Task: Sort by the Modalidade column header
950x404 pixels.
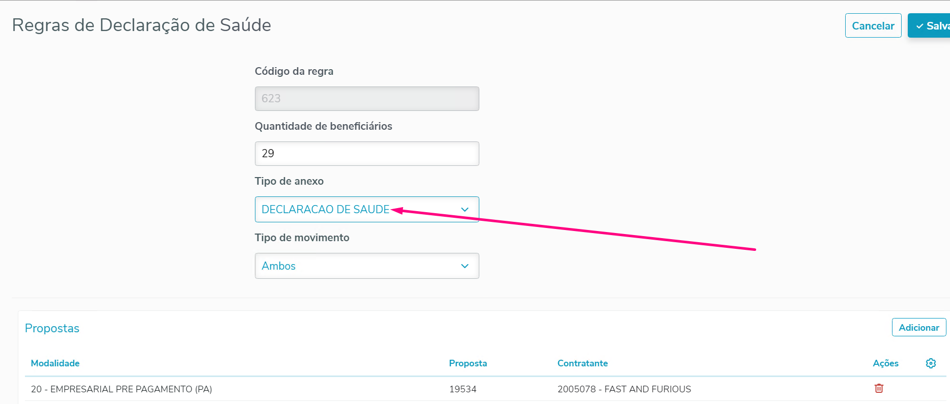Action: (55, 363)
